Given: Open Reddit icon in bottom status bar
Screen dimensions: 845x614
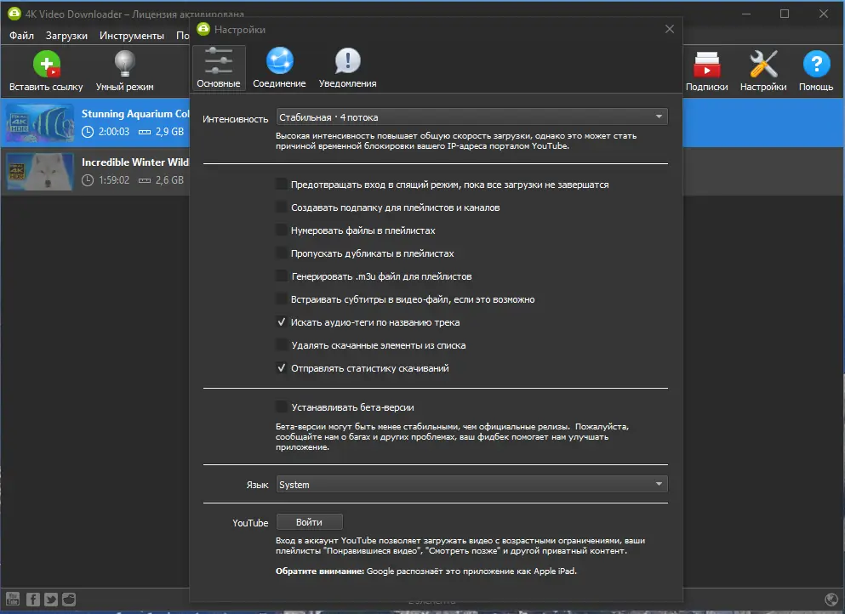Looking at the screenshot, I should click(x=69, y=599).
